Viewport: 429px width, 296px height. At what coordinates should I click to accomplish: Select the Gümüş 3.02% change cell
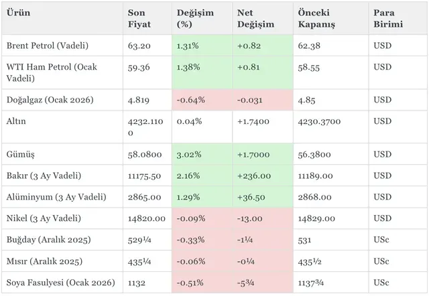tap(188, 155)
